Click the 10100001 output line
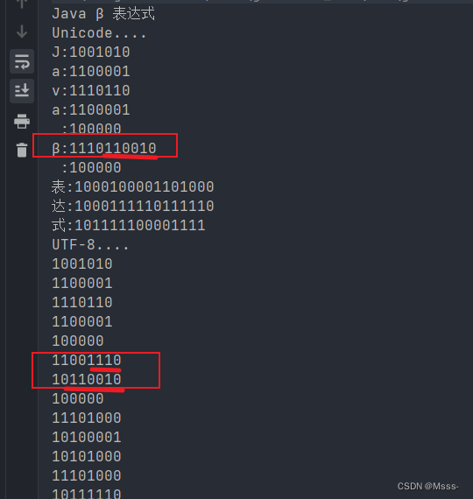The image size is (473, 499). point(87,437)
